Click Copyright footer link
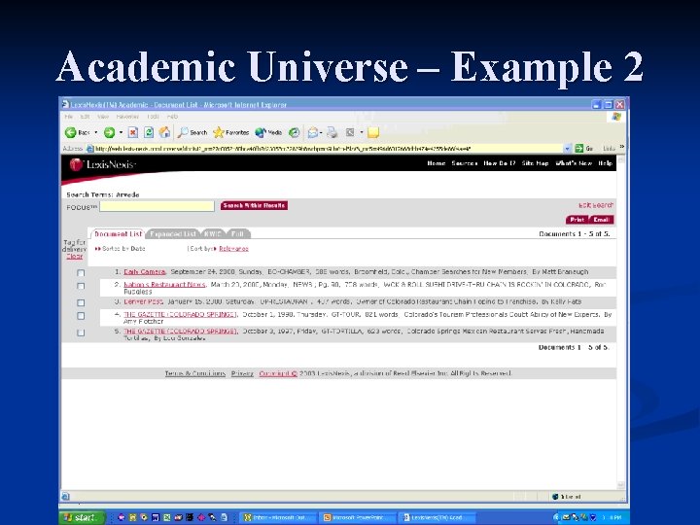700x525 pixels. click(278, 373)
